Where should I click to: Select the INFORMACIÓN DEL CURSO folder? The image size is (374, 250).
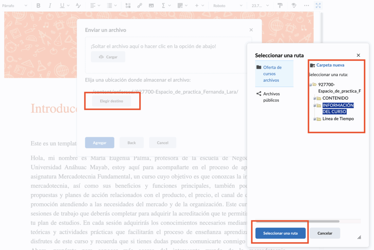(x=337, y=108)
